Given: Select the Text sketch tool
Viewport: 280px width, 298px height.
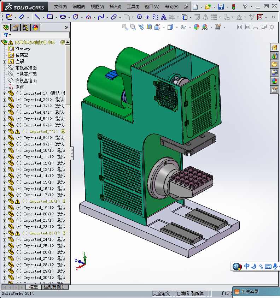Looking at the screenshot, I should click(x=164, y=17).
